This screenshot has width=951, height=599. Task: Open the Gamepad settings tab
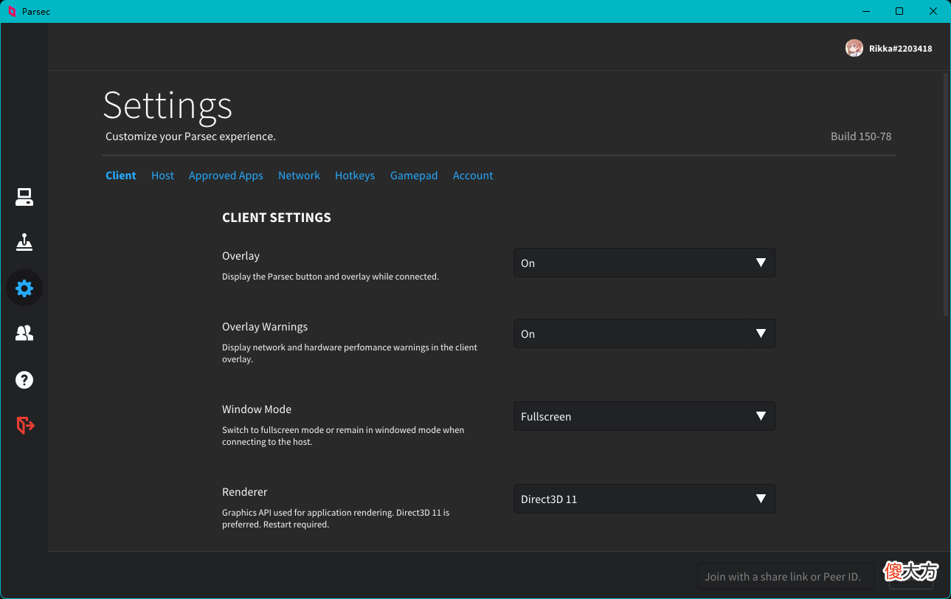click(x=414, y=176)
